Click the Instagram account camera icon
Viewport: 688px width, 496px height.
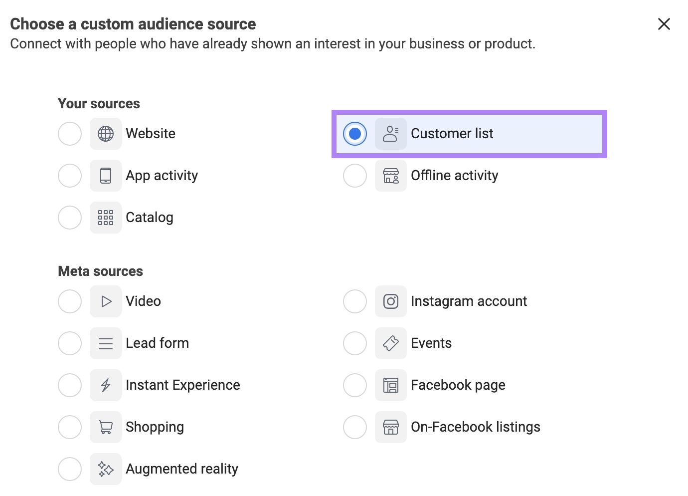click(x=390, y=301)
